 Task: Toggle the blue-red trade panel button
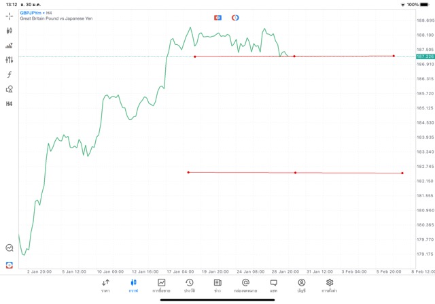(217, 17)
